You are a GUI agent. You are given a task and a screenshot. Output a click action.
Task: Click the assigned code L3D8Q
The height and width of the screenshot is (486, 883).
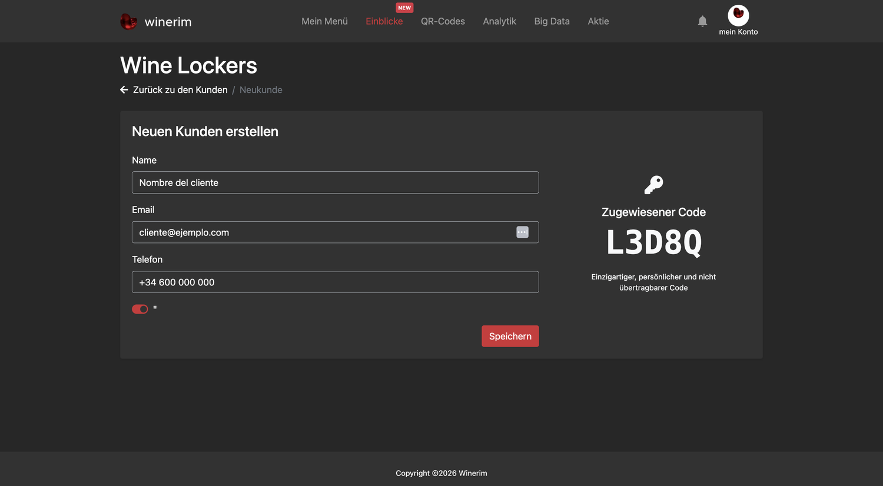point(653,242)
